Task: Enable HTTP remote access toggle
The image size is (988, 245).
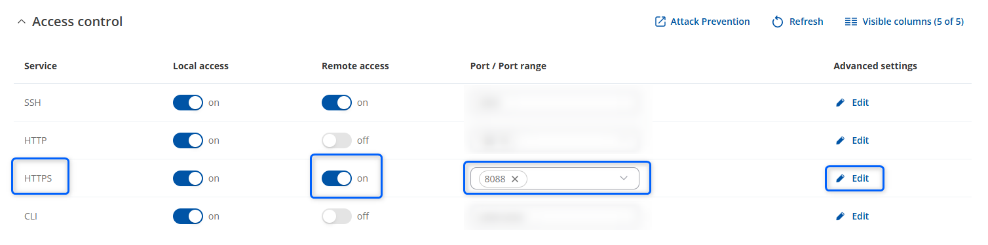Action: pyautogui.click(x=337, y=140)
